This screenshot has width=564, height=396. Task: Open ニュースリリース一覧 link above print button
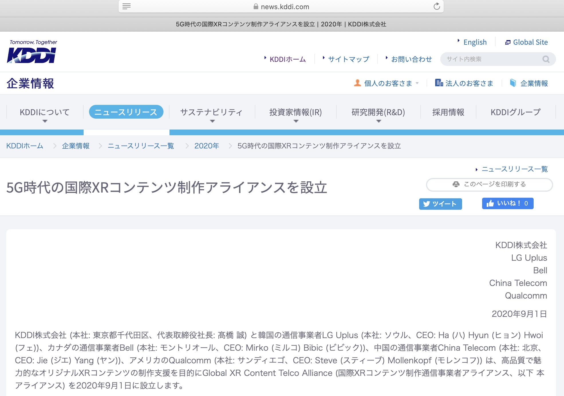(514, 169)
